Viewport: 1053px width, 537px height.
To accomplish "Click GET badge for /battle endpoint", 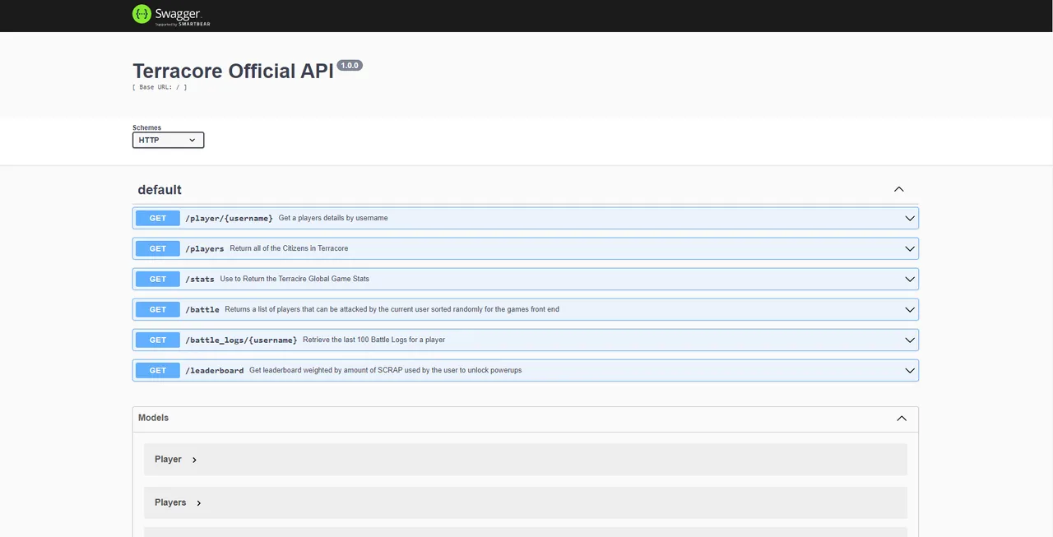I will tap(158, 309).
